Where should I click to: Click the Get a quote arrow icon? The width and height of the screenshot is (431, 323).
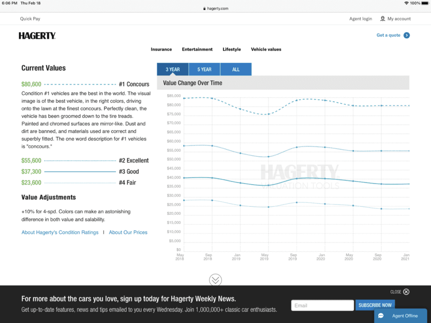coord(407,36)
